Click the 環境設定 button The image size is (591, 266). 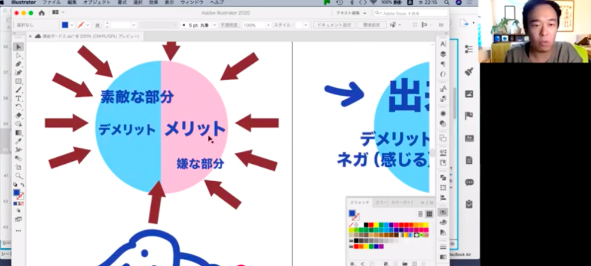point(371,25)
